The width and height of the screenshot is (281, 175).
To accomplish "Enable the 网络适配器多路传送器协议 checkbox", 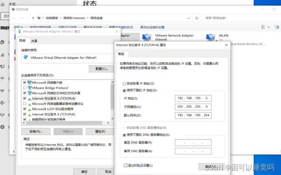I will (25, 104).
